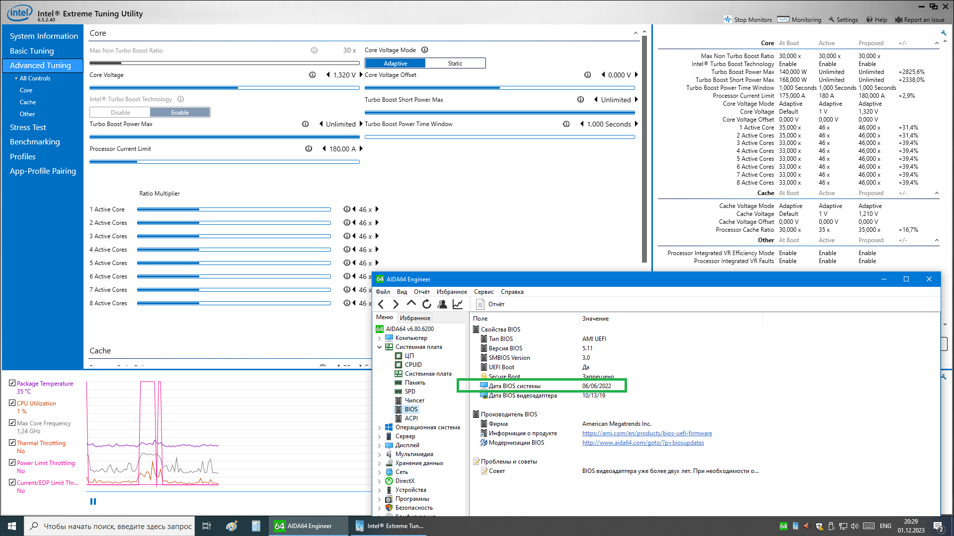Collapse the Системная плата tree node
The height and width of the screenshot is (536, 954).
[x=380, y=347]
